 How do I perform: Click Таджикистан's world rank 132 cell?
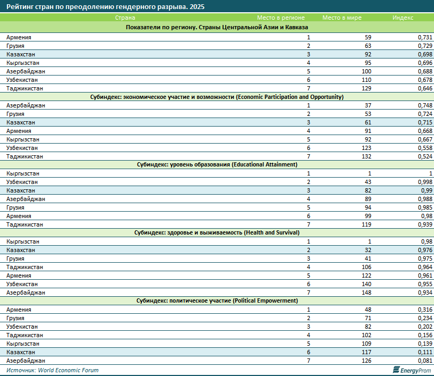click(x=366, y=156)
